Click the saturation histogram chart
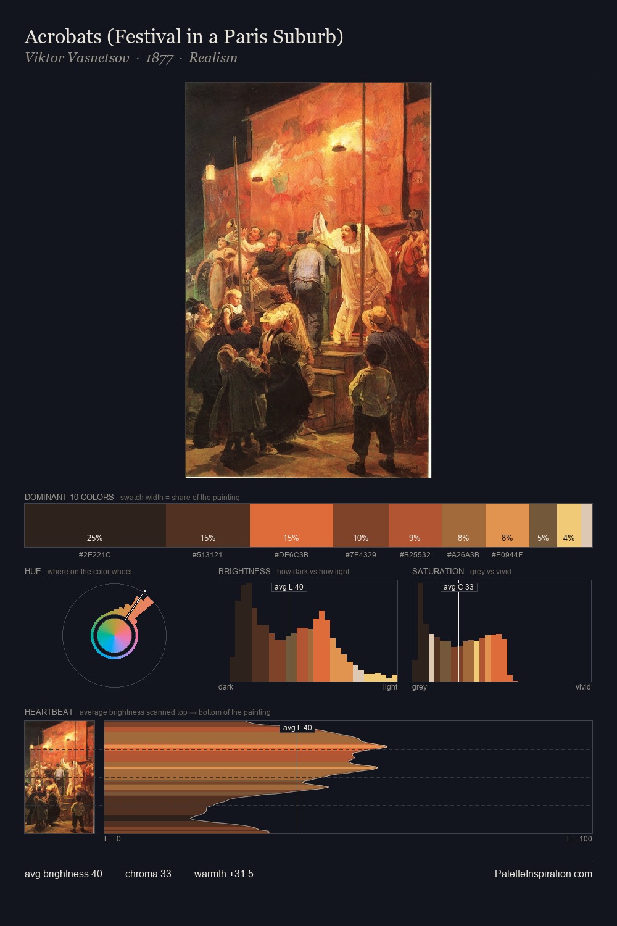Screen dimensions: 617x926 click(x=502, y=631)
